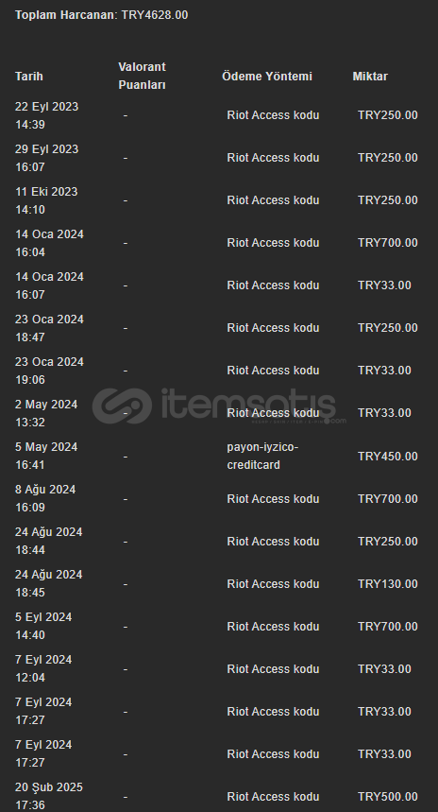
Task: Click the Tarih column header
Action: (29, 77)
